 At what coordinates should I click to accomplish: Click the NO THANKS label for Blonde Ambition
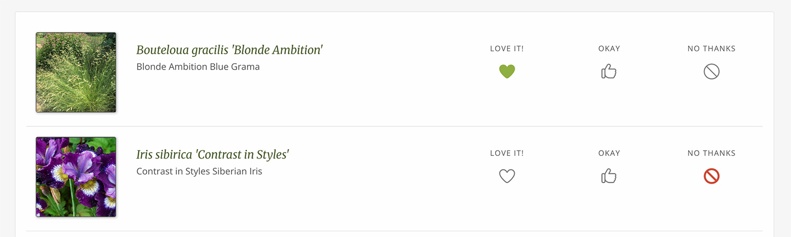(x=711, y=48)
